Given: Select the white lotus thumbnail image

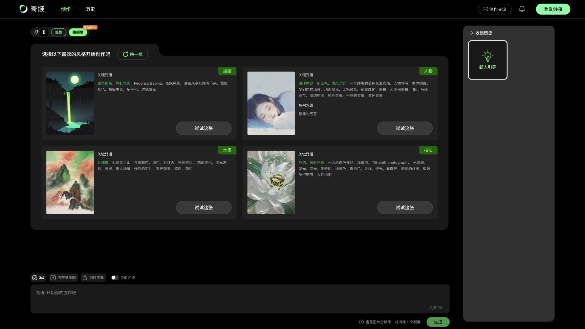Looking at the screenshot, I should (x=271, y=182).
